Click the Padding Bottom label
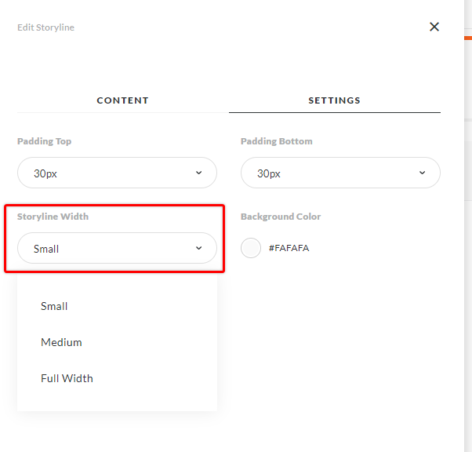This screenshot has height=452, width=472. 276,141
